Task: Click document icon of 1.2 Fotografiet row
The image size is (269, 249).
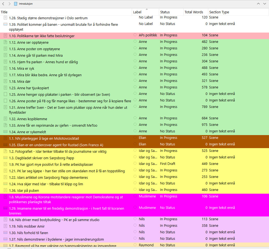Action: point(5,151)
